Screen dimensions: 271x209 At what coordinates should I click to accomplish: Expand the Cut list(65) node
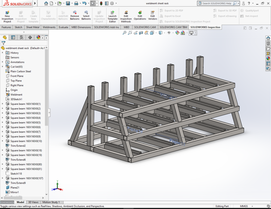(x=2, y=67)
